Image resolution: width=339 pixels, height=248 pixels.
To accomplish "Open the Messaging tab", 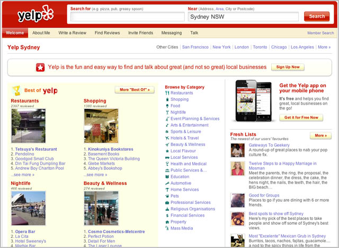I will point(172,33).
